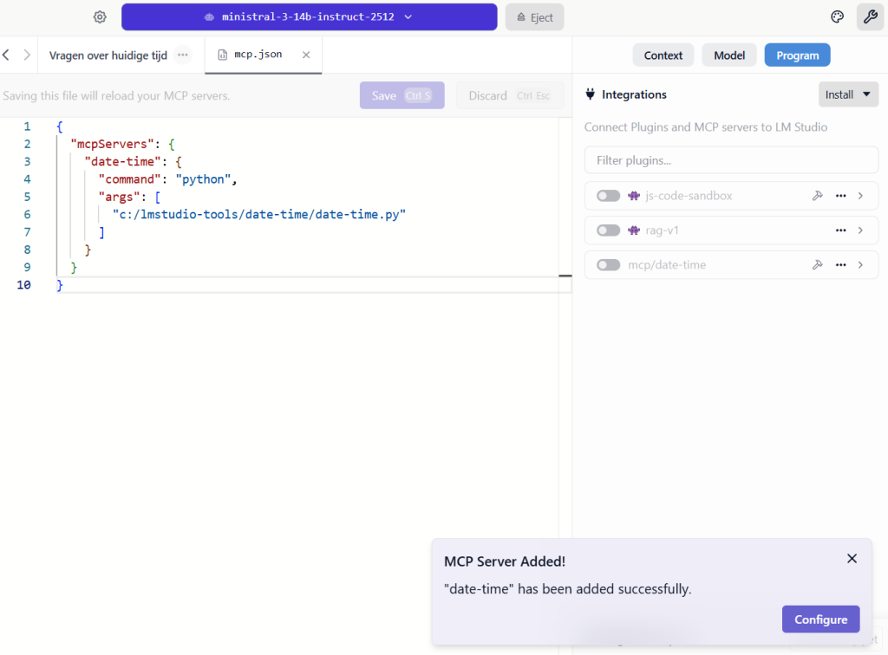This screenshot has height=655, width=888.
Task: Click the Filter plugins search field
Action: coord(731,160)
